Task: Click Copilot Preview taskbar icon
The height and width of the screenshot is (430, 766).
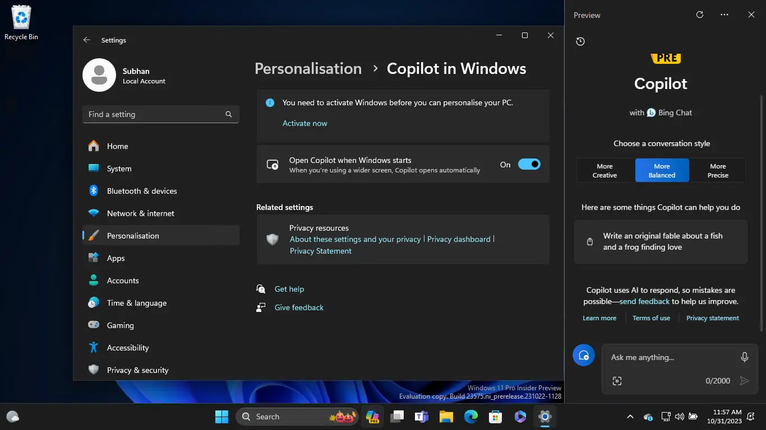Action: coord(372,417)
